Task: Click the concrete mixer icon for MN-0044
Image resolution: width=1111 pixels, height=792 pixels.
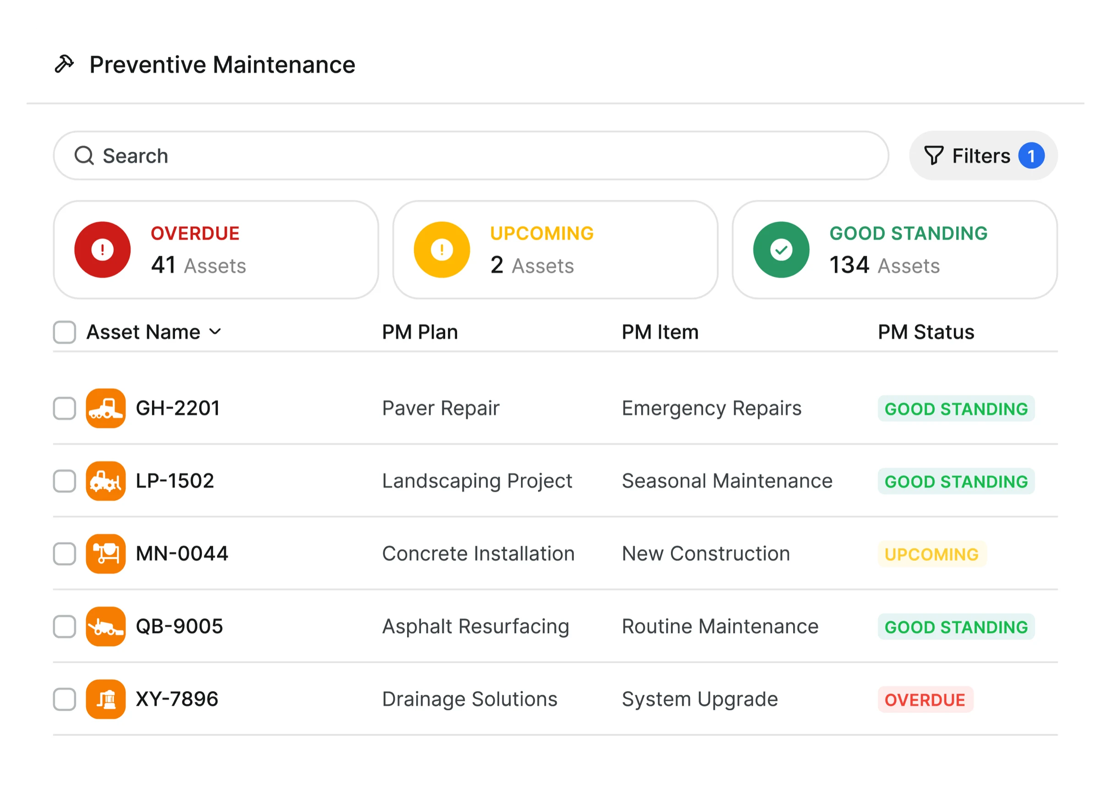Action: 106,554
